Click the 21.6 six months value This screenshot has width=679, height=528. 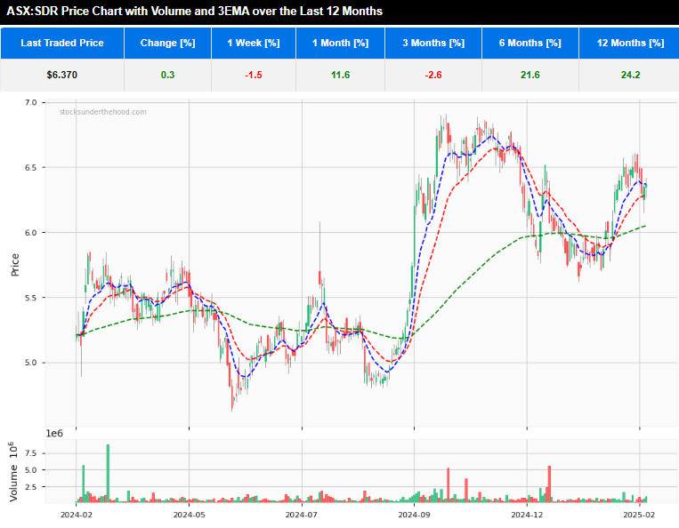pos(530,75)
